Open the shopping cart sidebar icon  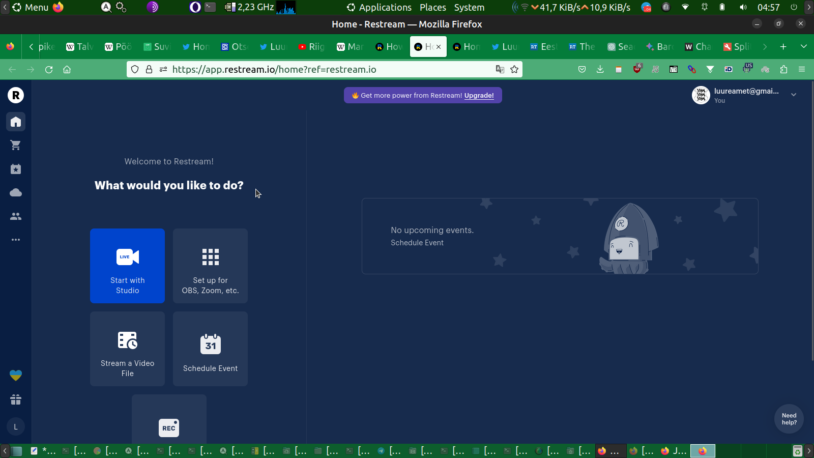16,146
